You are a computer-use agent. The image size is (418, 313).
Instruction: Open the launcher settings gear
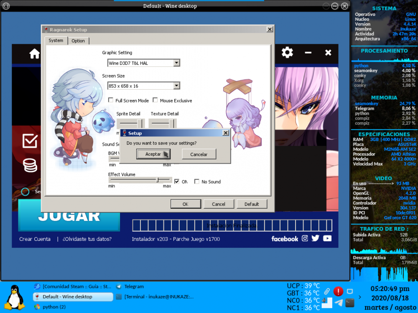click(x=287, y=53)
